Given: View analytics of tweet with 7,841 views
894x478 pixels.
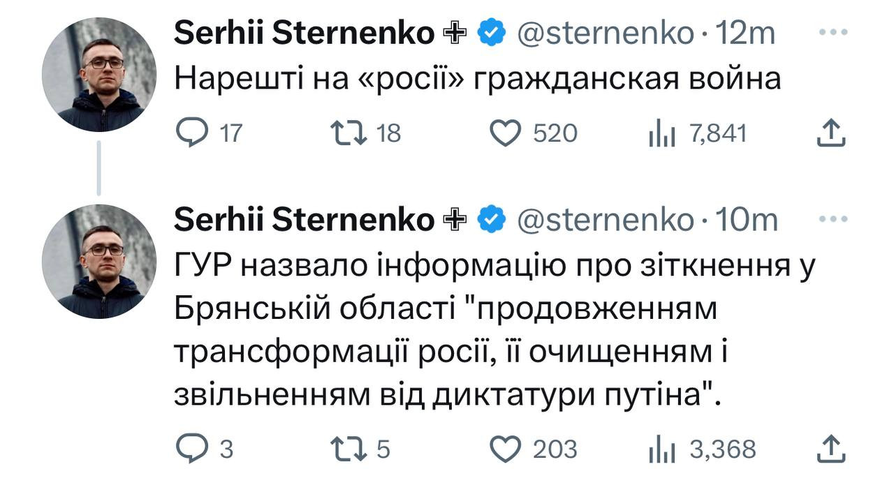Looking at the screenshot, I should point(661,133).
